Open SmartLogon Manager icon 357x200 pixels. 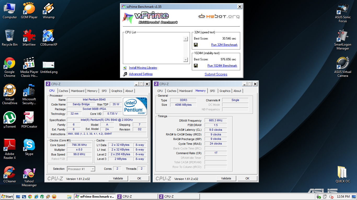pyautogui.click(x=343, y=40)
